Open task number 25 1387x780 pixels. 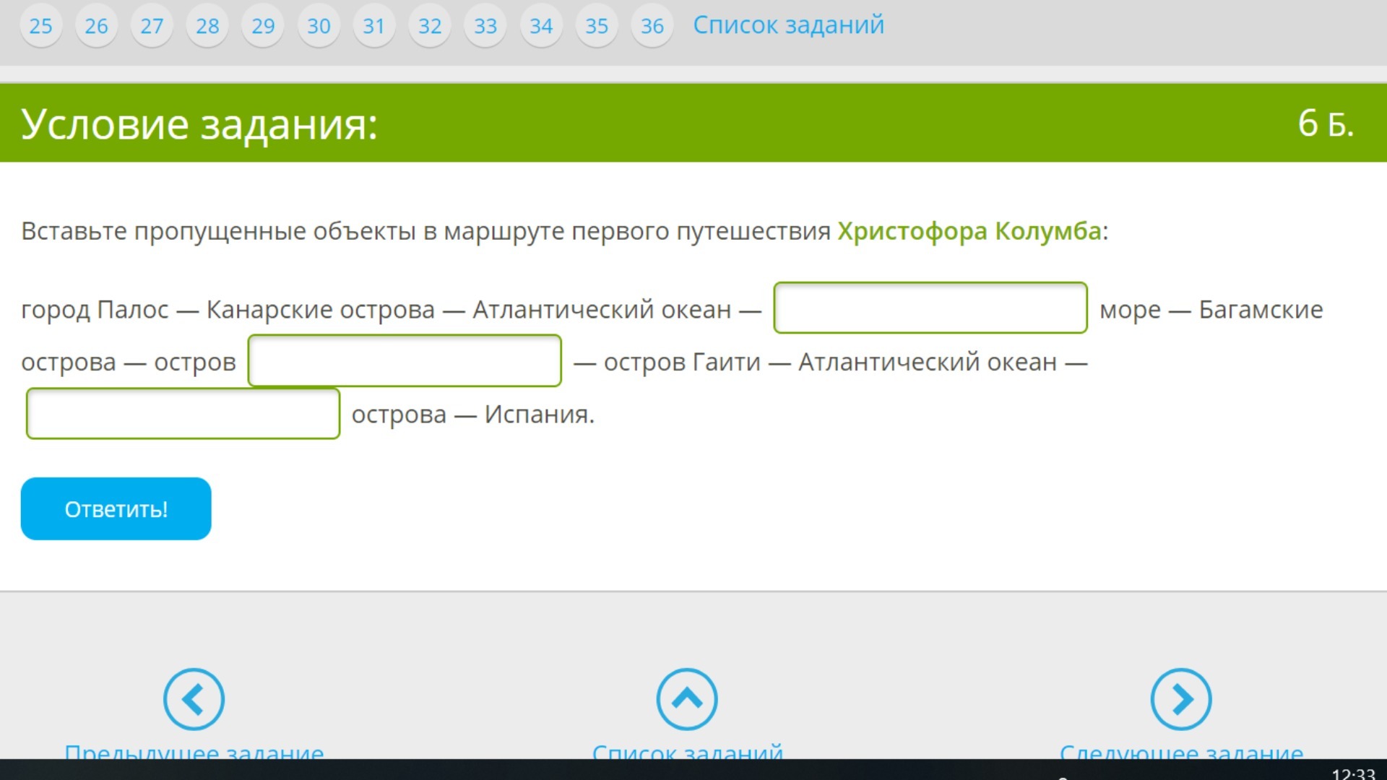click(41, 26)
